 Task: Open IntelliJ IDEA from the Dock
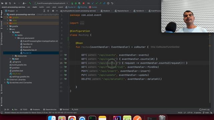pos(117,118)
